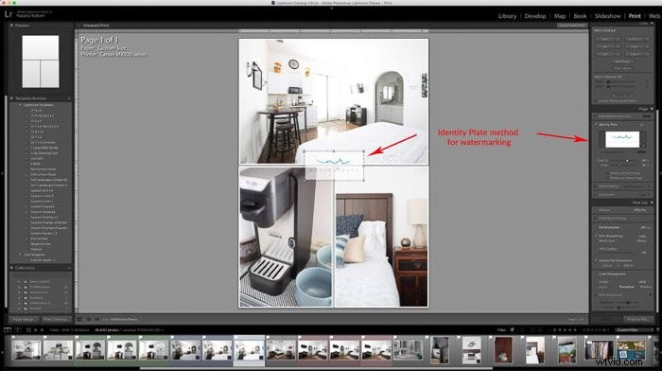Image resolution: width=662 pixels, height=371 pixels.
Task: Collapse the Collections panel
Action: coord(11,268)
